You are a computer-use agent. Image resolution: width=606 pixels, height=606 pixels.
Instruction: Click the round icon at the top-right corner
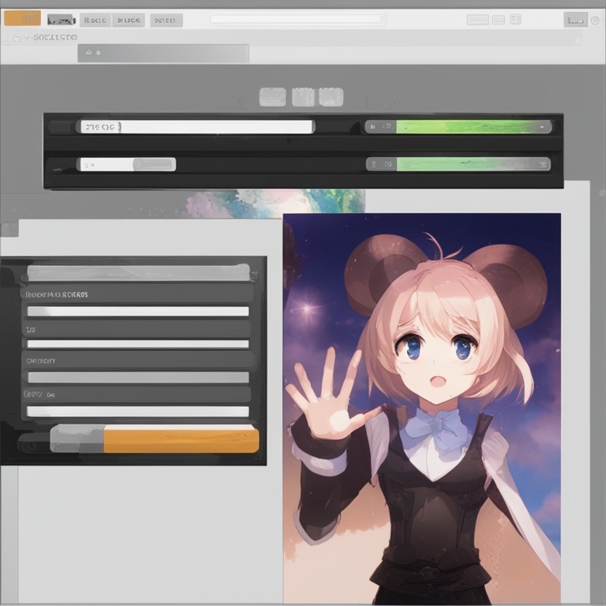point(596,20)
